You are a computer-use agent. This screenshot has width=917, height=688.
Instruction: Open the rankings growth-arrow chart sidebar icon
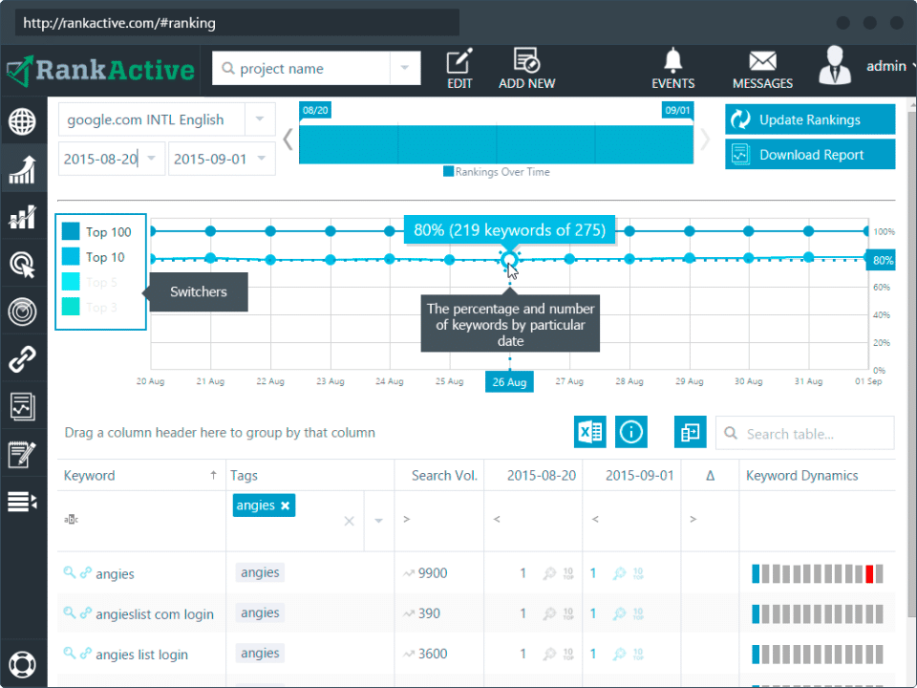coord(22,170)
